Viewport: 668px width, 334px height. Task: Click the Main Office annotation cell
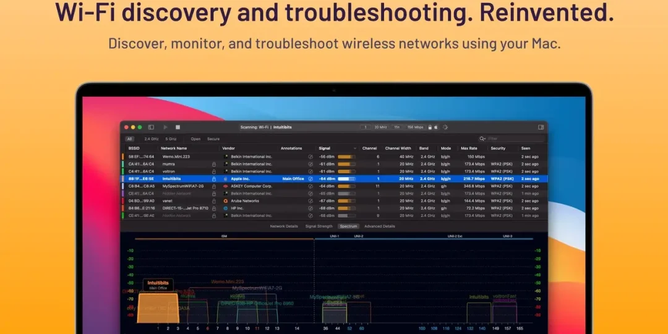[293, 179]
